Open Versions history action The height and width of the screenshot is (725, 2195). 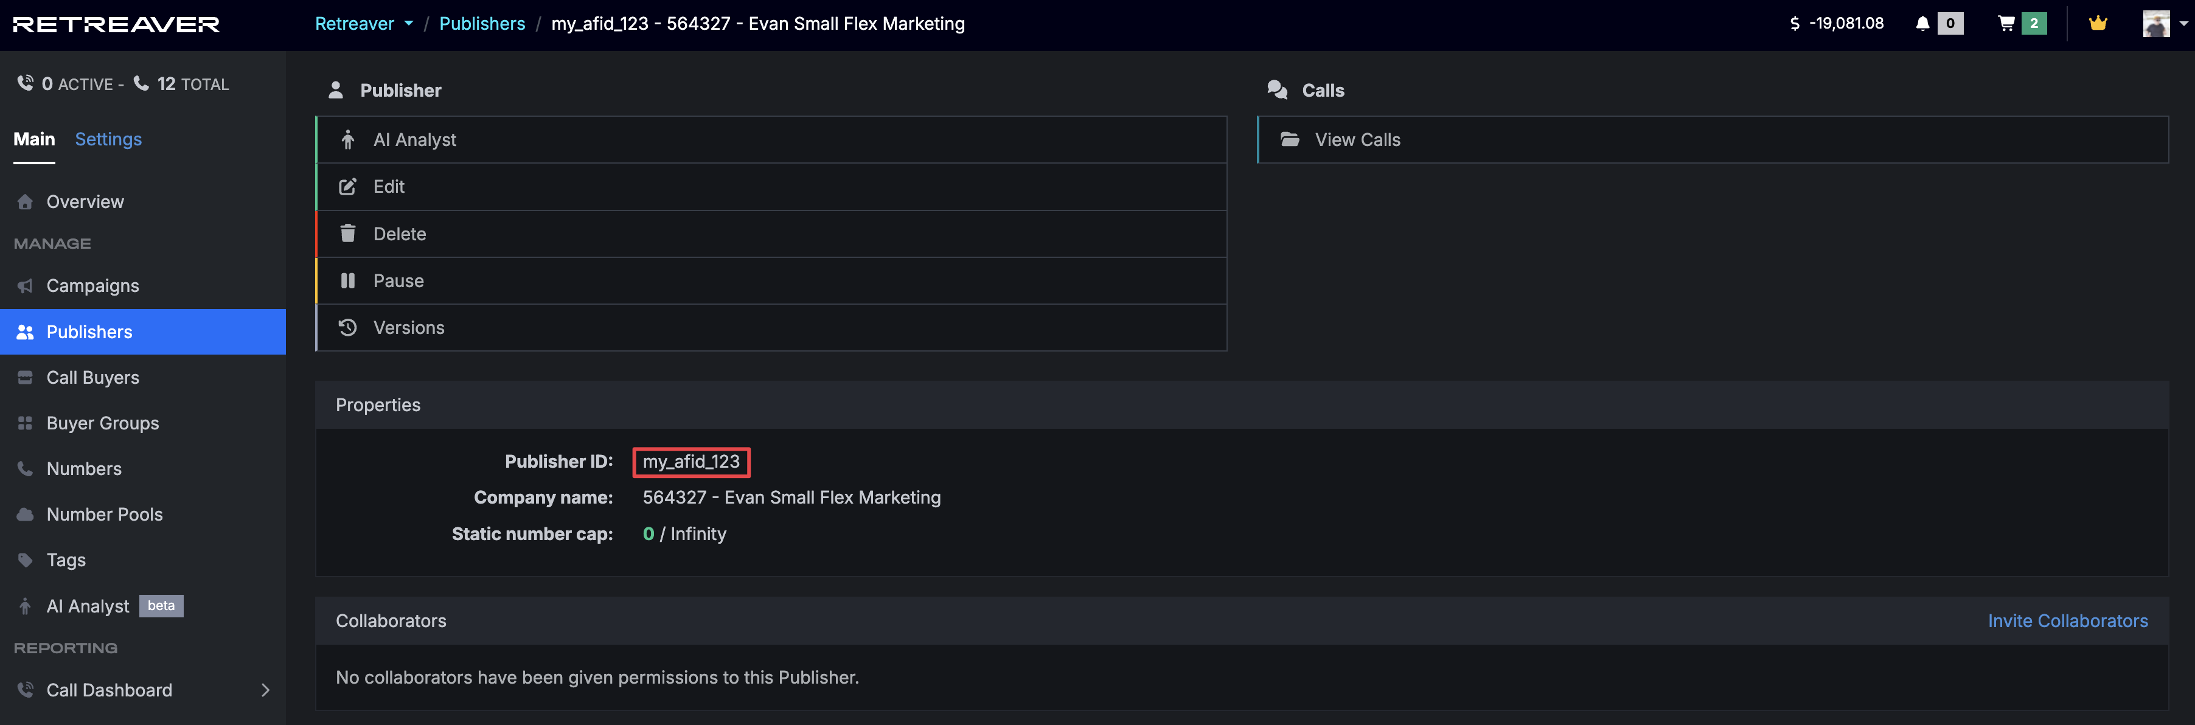pos(772,327)
